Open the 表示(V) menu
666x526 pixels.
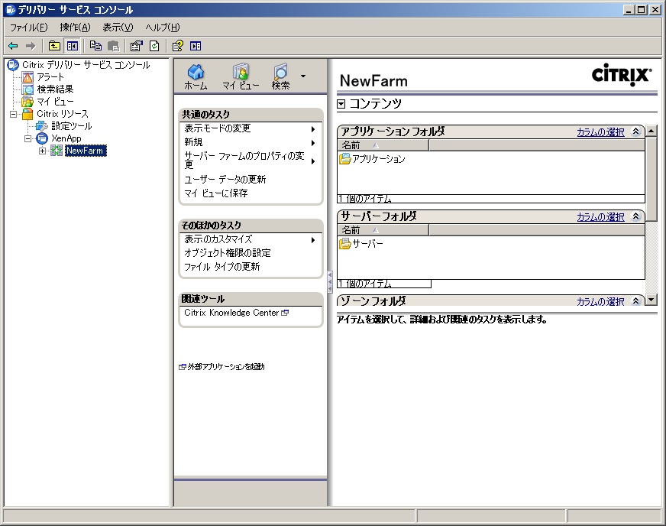(118, 28)
